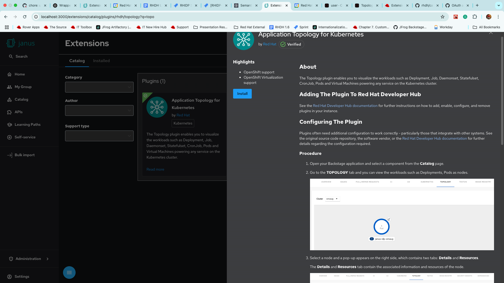Click the Self-service plus icon
This screenshot has height=283, width=504.
pos(9,137)
